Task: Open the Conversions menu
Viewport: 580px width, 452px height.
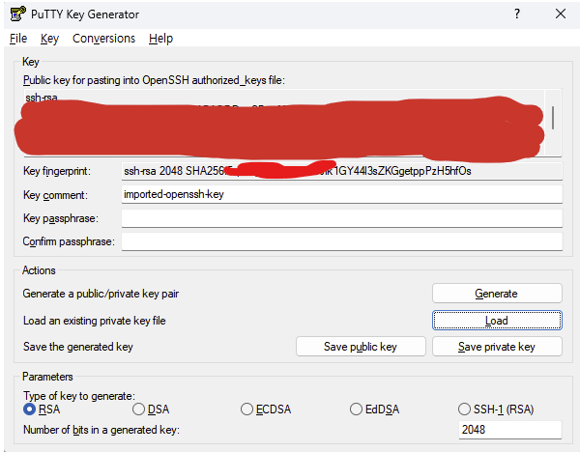Action: [103, 39]
